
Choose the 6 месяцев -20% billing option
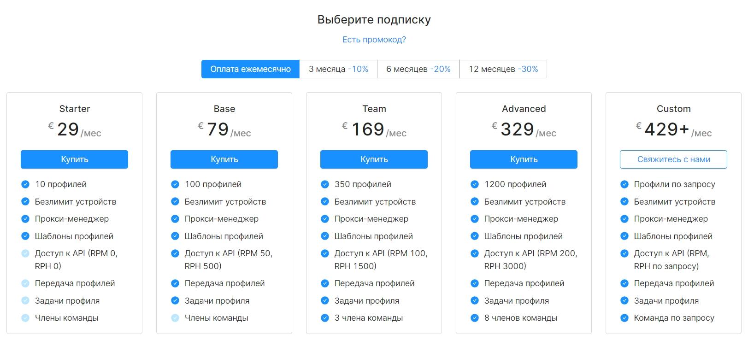pyautogui.click(x=418, y=69)
